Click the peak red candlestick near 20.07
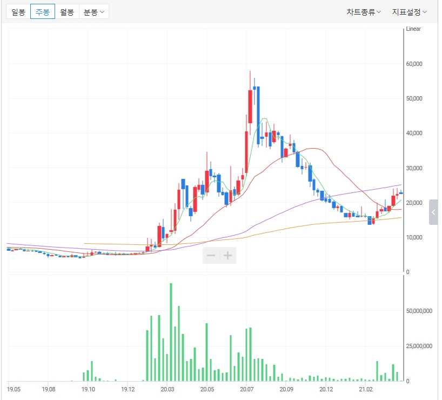The image size is (442, 400). tap(250, 106)
